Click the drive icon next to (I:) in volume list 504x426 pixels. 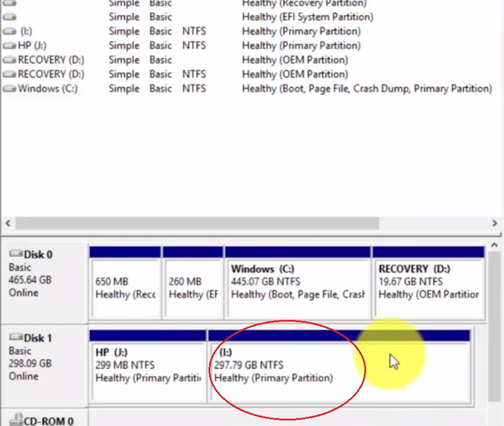(10, 31)
